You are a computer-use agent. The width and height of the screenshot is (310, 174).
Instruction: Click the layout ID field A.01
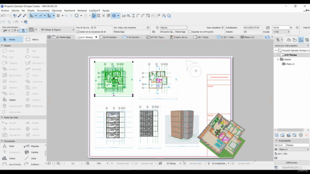point(282,145)
